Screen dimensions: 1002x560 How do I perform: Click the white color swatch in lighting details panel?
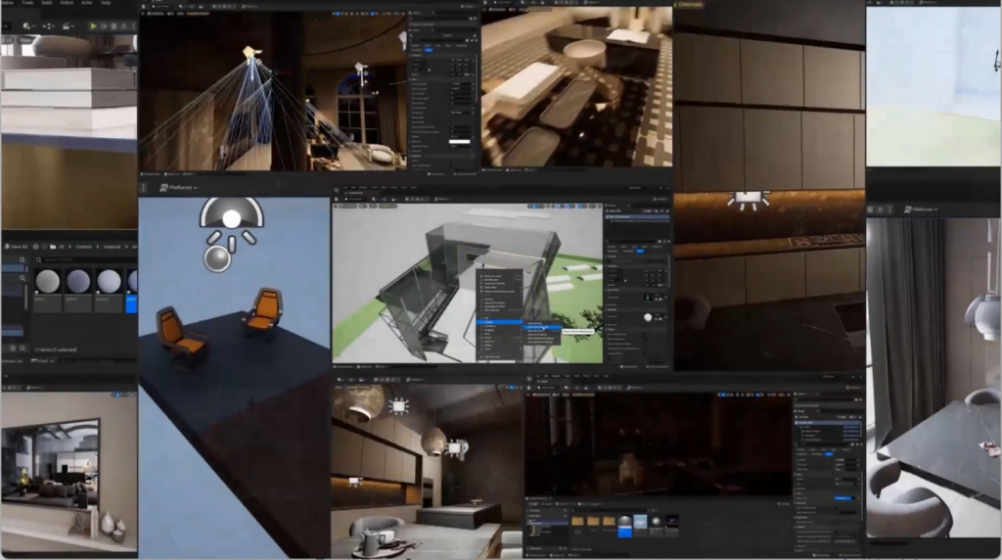click(459, 141)
